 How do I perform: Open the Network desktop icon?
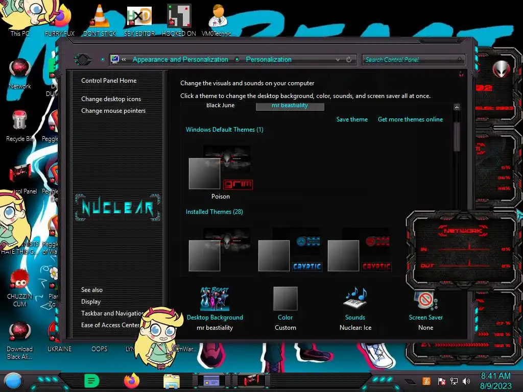point(20,69)
